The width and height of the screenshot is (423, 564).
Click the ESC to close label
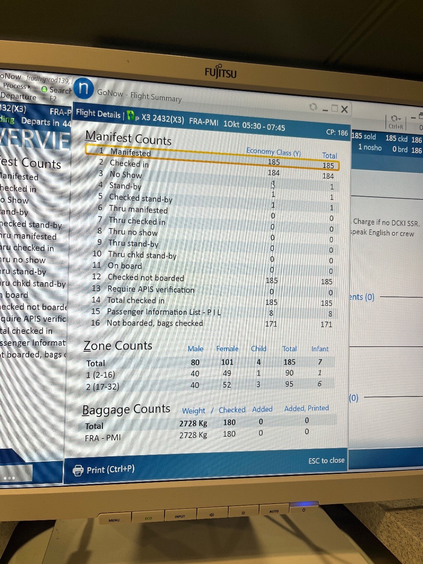(x=326, y=460)
